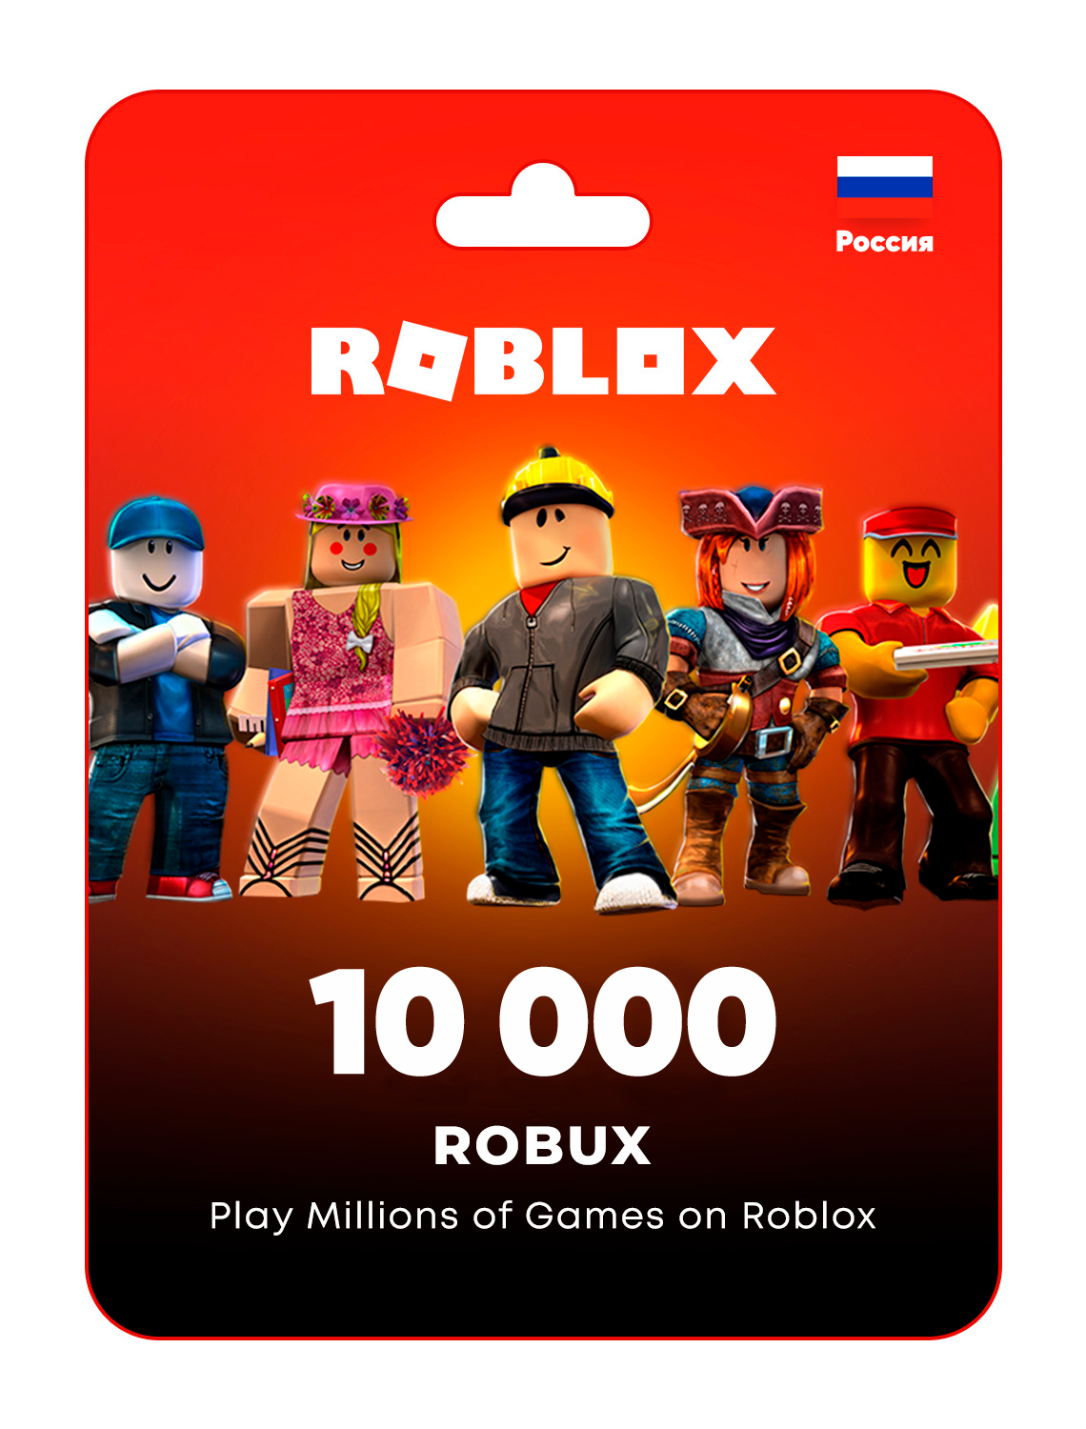Click Play Millions of Games on Roblox
This screenshot has width=1086, height=1429.
tap(543, 1217)
